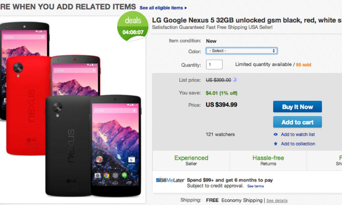
Task: Click the arrow after See all eligible items
Action: tap(186, 8)
